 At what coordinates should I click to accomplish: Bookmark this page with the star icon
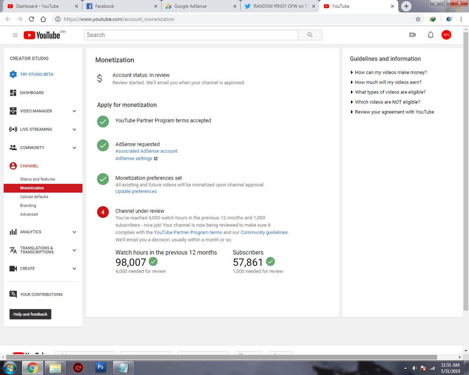pos(418,19)
